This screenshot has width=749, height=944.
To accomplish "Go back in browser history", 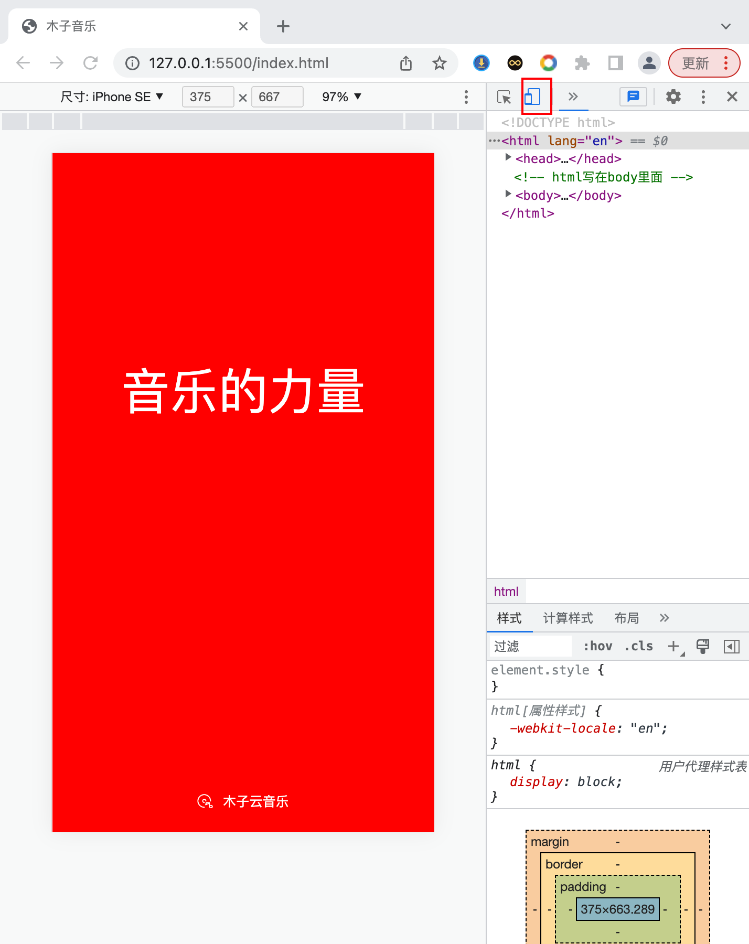I will [x=23, y=63].
